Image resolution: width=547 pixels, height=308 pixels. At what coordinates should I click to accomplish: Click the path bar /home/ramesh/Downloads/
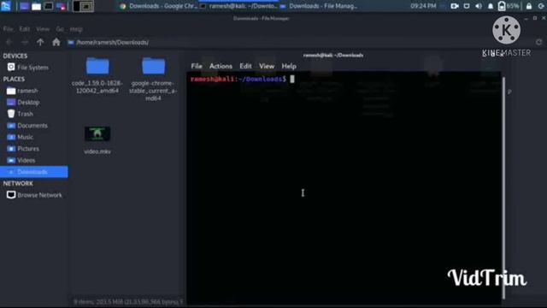coord(300,42)
